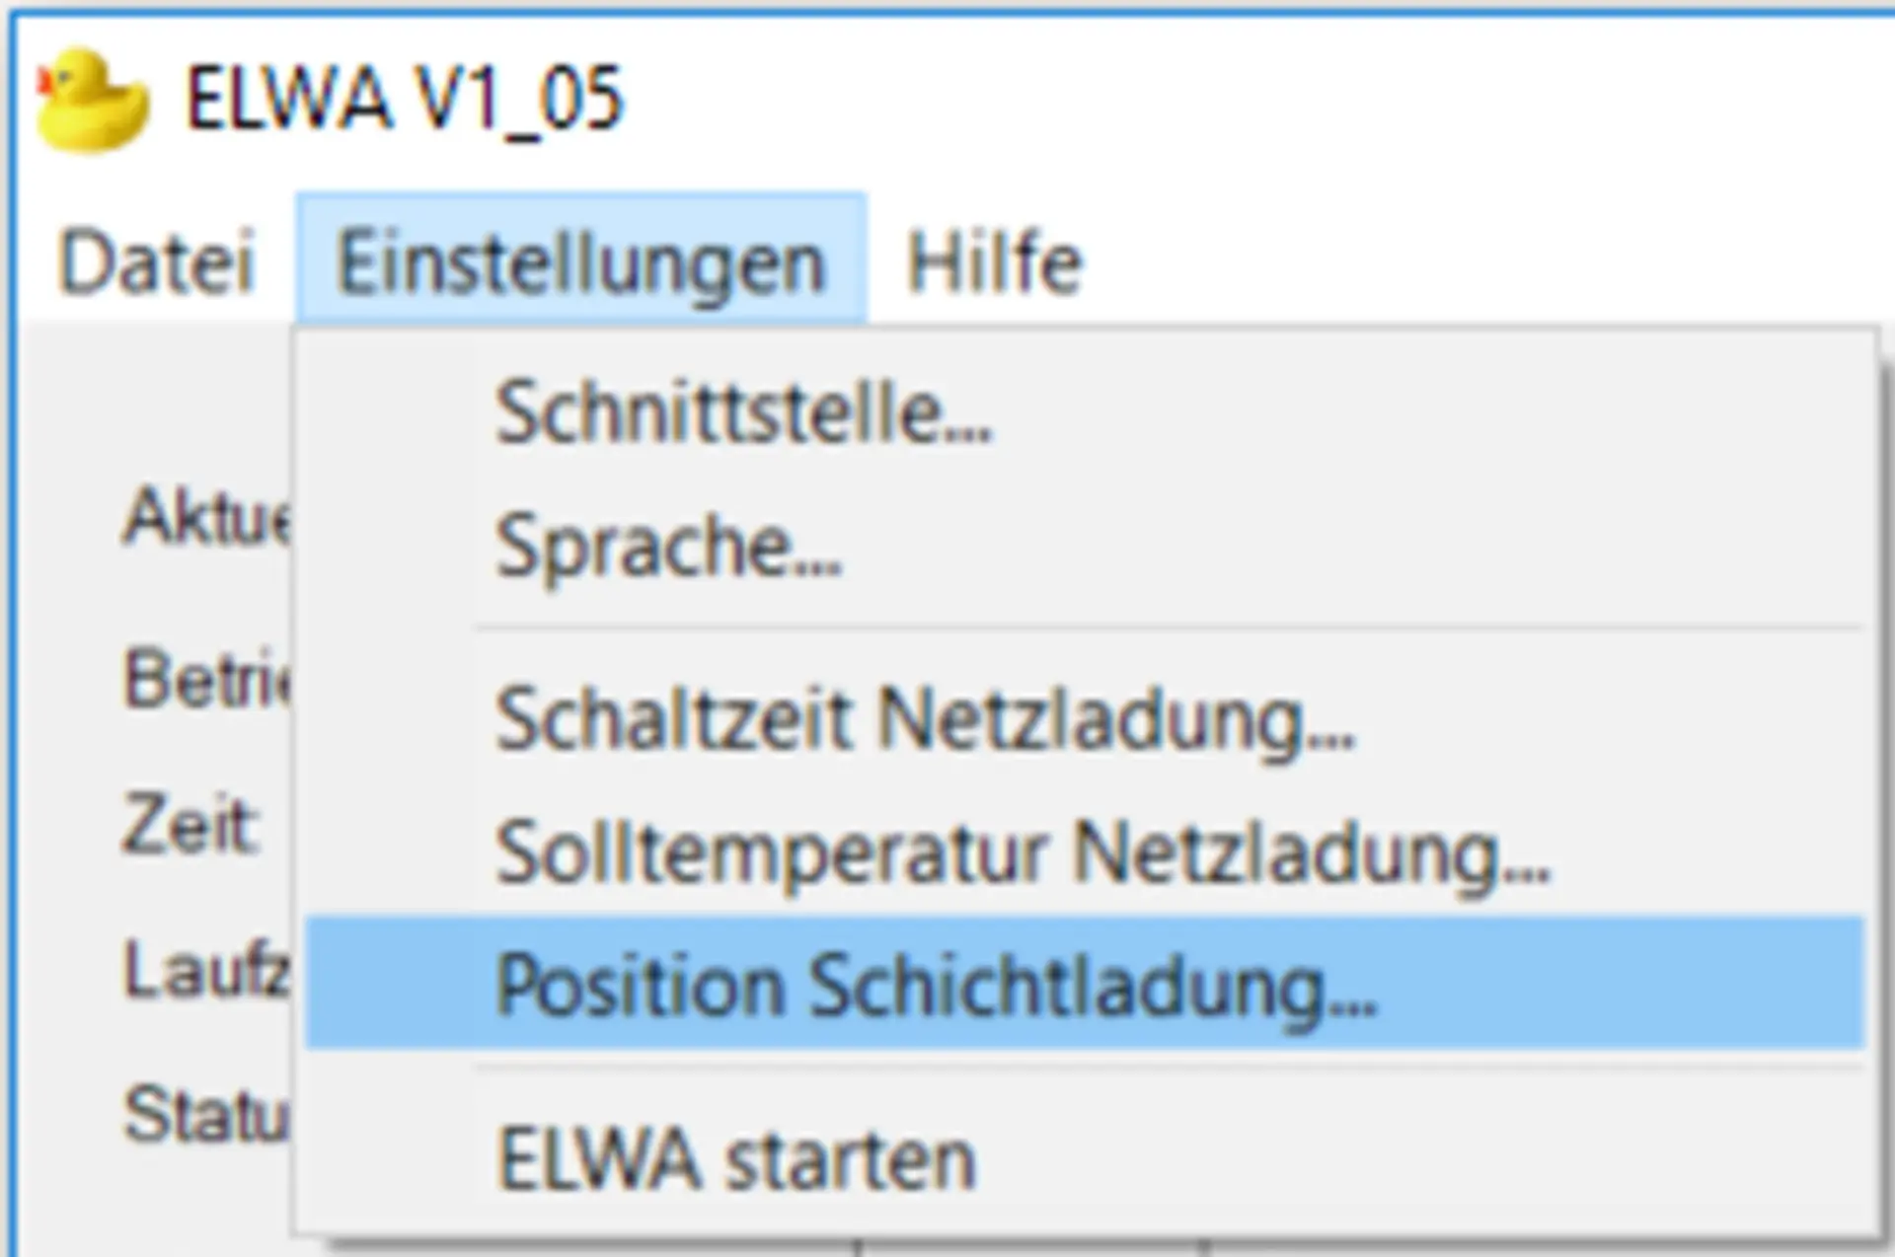Select the highlighted Position Schichtladung... entry

coord(1084,983)
